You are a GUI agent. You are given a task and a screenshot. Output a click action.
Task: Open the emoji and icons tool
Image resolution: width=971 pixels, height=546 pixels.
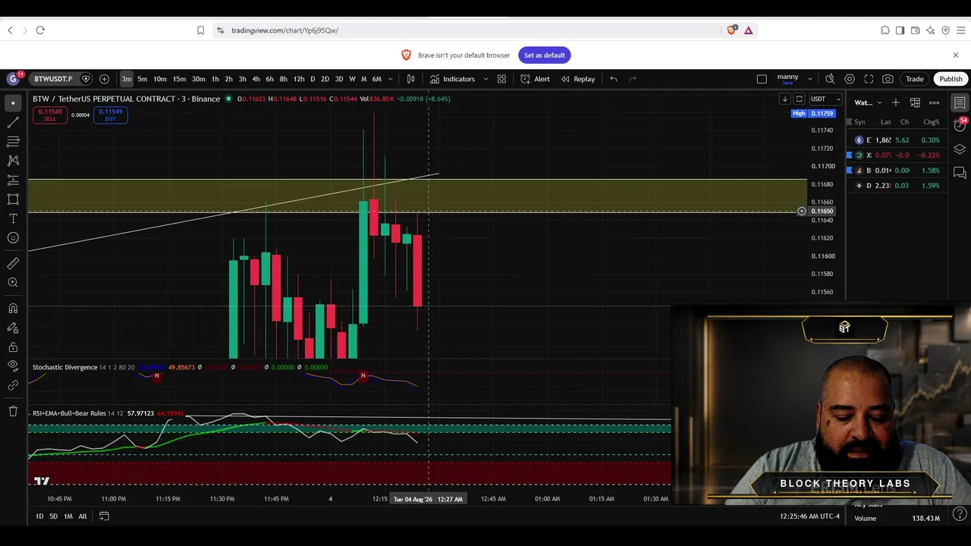point(13,238)
